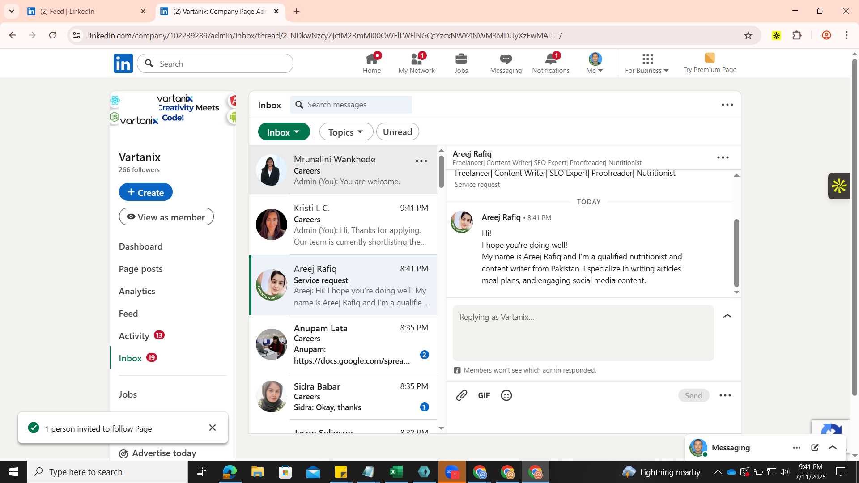Image resolution: width=859 pixels, height=483 pixels.
Task: Open Analytics in sidebar
Action: [x=137, y=291]
